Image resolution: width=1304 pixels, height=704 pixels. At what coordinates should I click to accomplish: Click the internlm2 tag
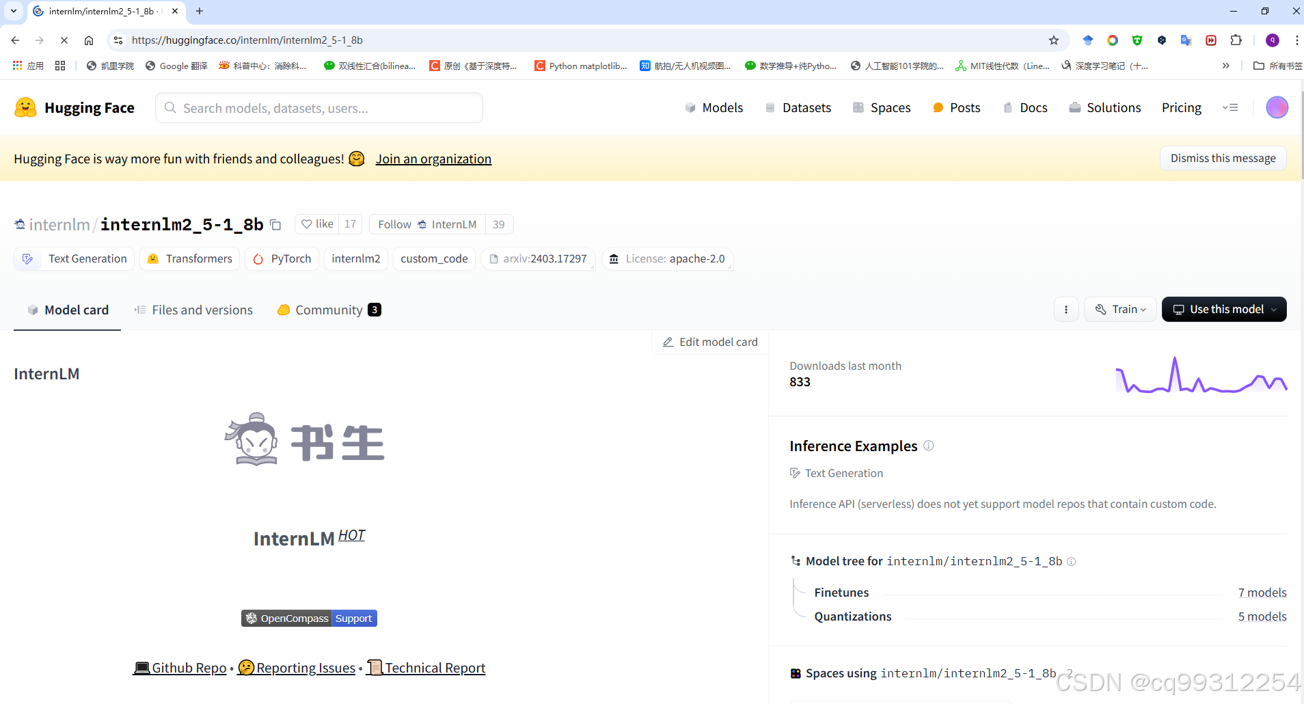[355, 259]
